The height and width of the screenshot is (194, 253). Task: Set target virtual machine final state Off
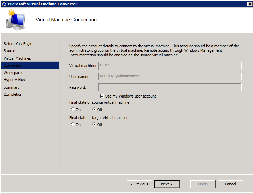click(94, 124)
